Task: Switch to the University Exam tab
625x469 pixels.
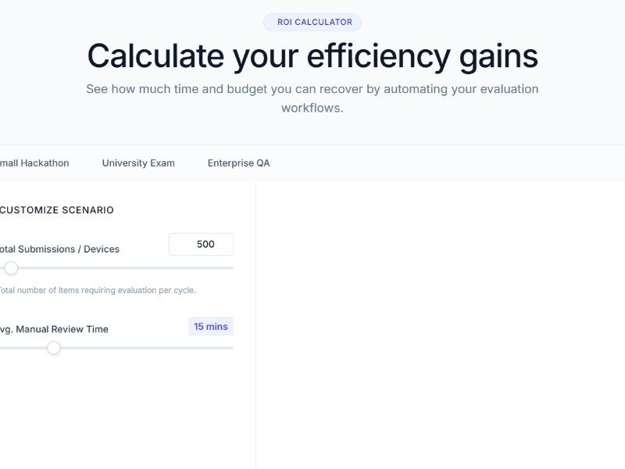Action: click(x=138, y=163)
